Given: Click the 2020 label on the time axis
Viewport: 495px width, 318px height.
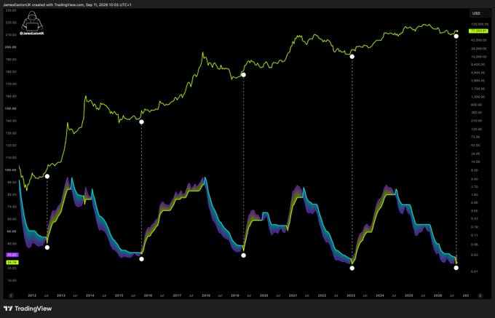Looking at the screenshot, I should pos(264,295).
